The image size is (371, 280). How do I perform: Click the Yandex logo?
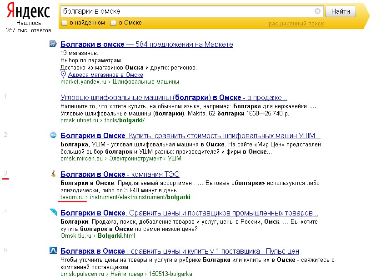pyautogui.click(x=28, y=11)
